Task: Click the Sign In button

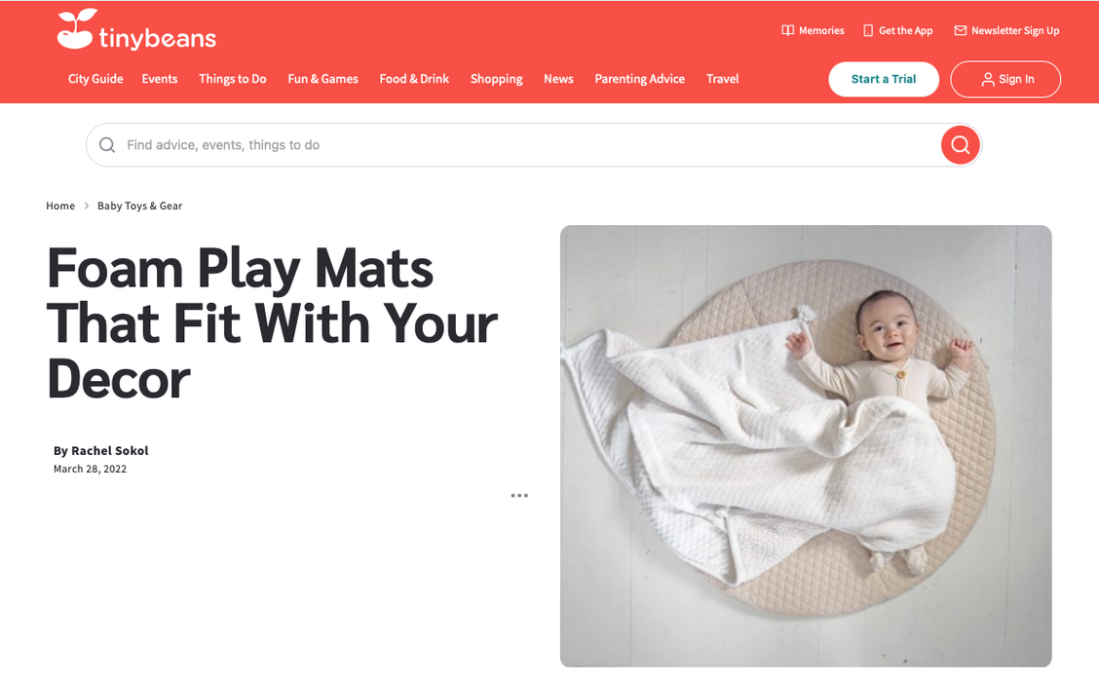Action: 1005,79
